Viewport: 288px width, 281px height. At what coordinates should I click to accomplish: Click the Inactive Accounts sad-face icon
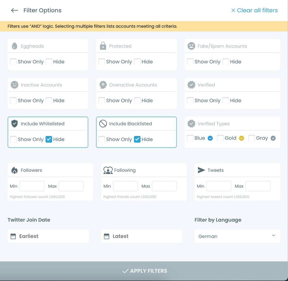(14, 85)
